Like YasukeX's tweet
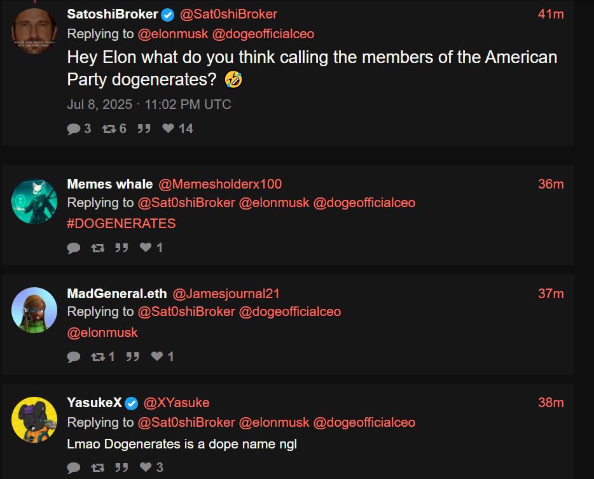 click(x=146, y=468)
